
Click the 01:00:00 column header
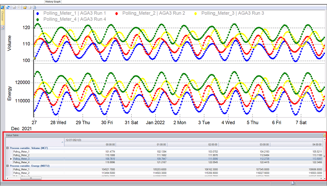(x=141, y=144)
